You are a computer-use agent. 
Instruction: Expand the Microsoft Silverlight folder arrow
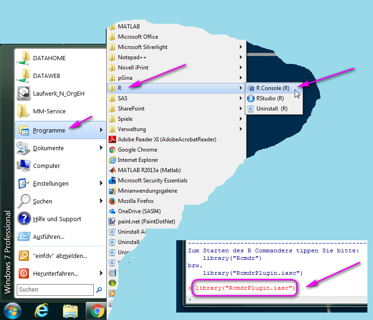click(241, 47)
